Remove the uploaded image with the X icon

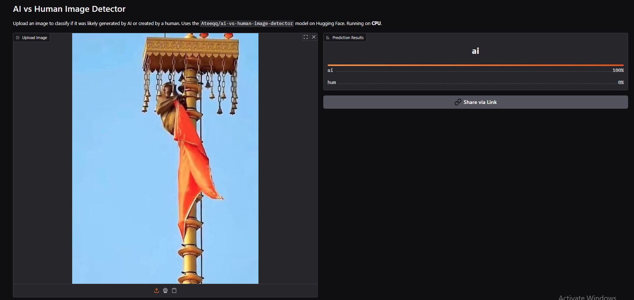pyautogui.click(x=314, y=37)
